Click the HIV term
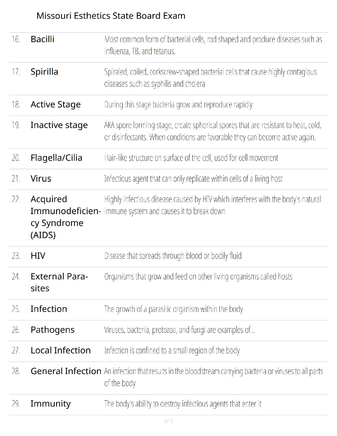337x436 pixels. (x=38, y=256)
